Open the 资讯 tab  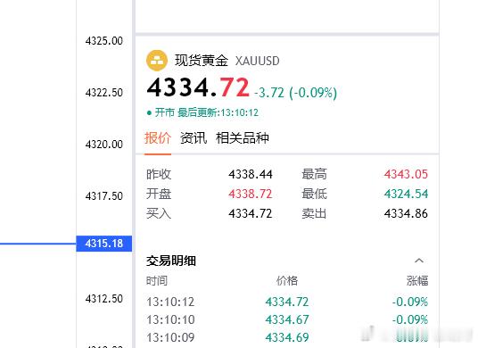194,138
